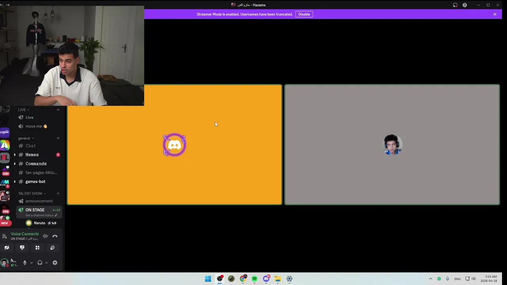Screen dimensions: 507x285
Task: Disconnect from voice with hang-up icon
Action: click(55, 236)
